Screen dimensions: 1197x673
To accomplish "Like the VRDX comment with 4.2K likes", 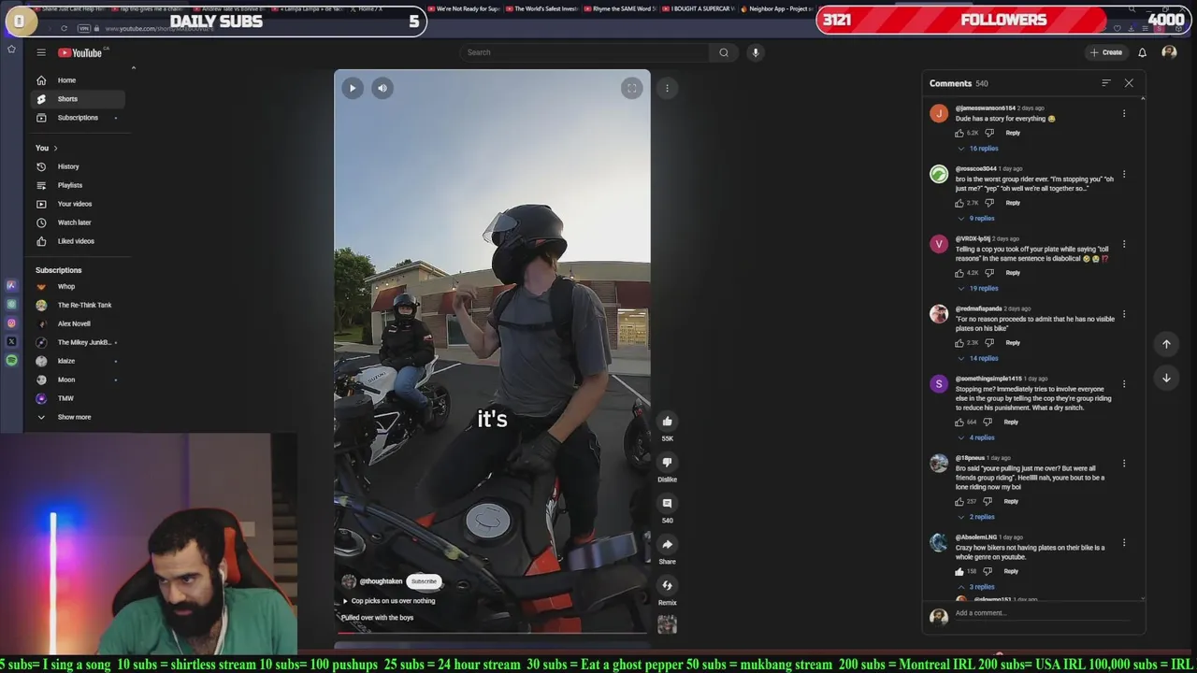I will coord(959,273).
